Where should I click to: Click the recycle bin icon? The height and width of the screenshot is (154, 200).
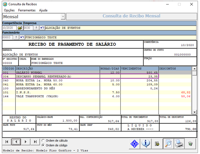pos(190,144)
